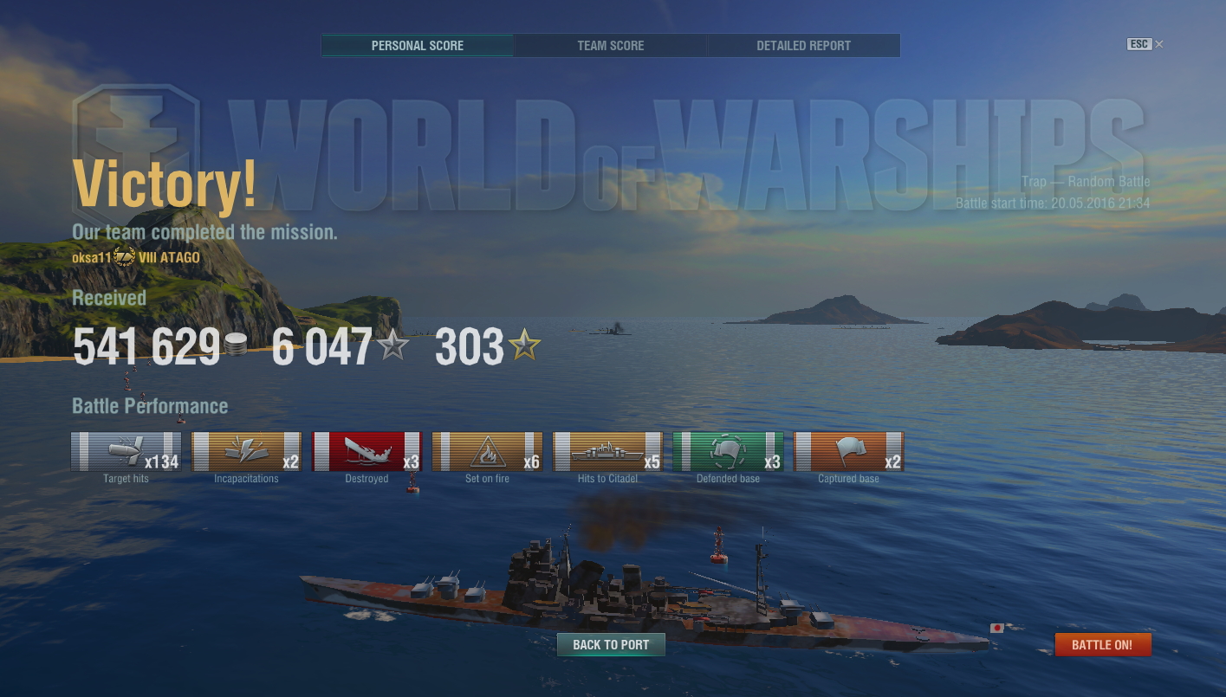
Task: Click the gray XP star icon
Action: (x=392, y=346)
